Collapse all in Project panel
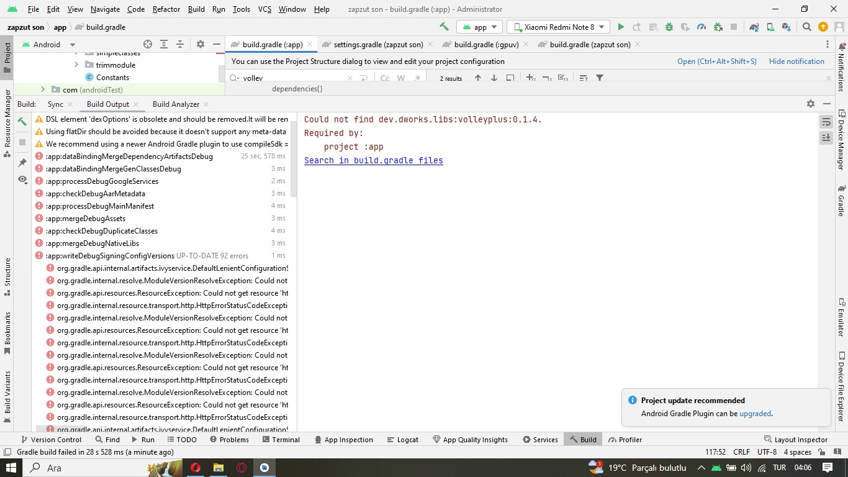 pyautogui.click(x=180, y=44)
